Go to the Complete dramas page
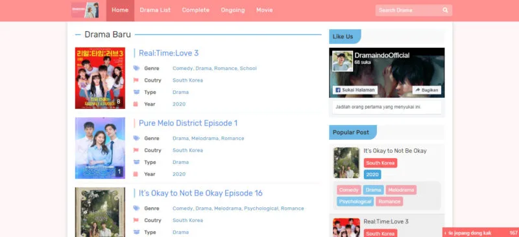Screen dimensions: 519x237 [196, 10]
